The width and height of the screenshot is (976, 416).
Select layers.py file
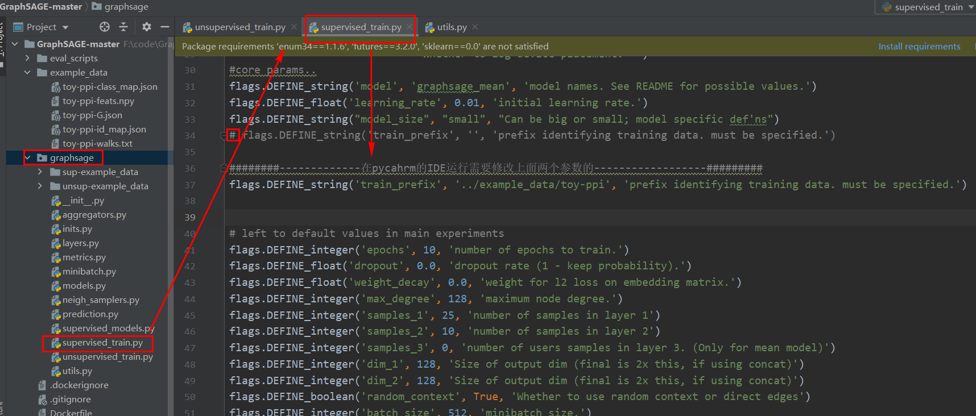coord(81,243)
